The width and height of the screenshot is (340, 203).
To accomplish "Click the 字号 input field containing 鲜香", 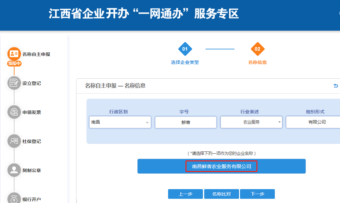I will [185, 122].
